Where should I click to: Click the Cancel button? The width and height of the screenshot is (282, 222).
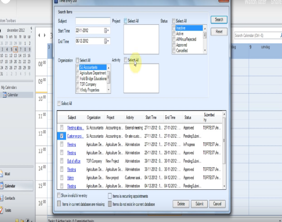[217, 204]
